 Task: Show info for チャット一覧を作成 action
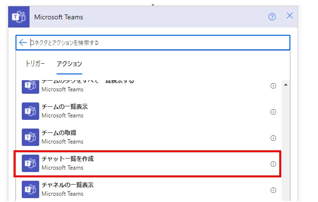click(273, 164)
